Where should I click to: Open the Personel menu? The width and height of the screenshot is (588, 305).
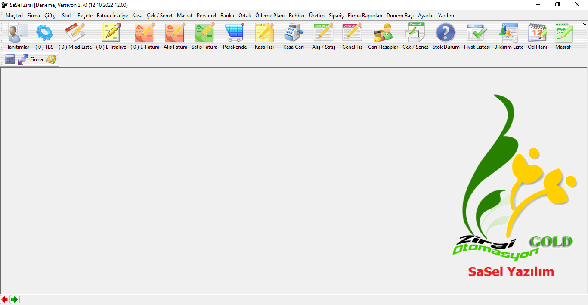click(207, 16)
